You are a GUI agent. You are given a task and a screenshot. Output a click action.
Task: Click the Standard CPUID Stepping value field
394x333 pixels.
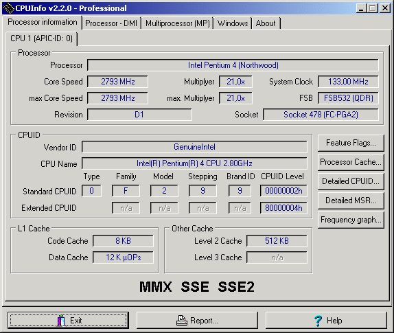pos(202,191)
